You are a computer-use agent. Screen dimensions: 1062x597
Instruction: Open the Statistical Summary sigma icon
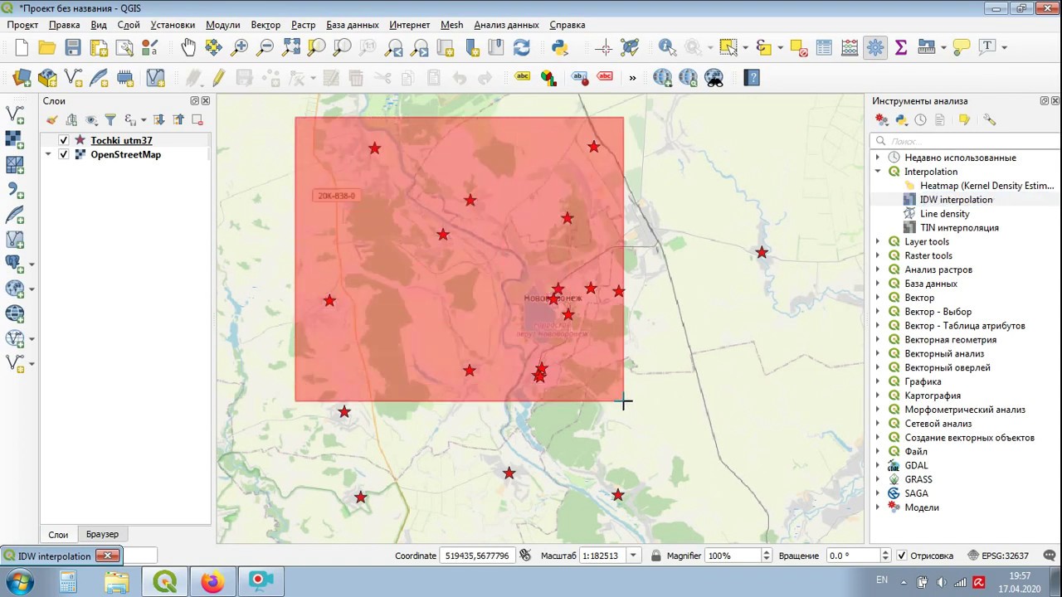tap(901, 47)
